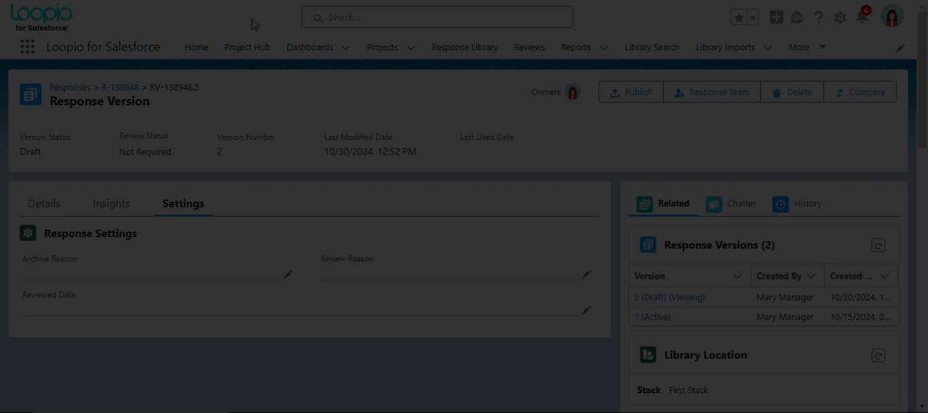
Task: Switch to the History tab
Action: tap(797, 204)
